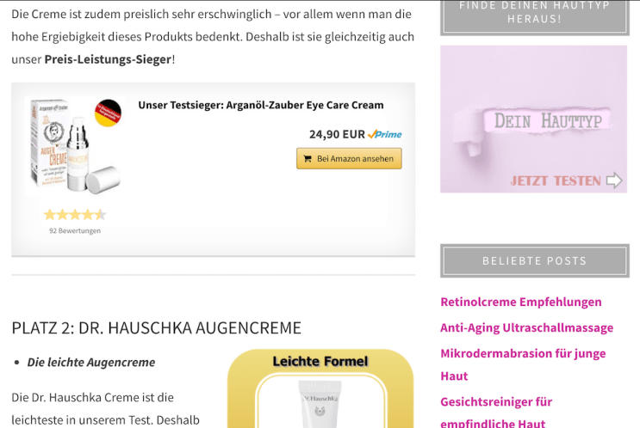Click the shopping cart icon on Amazon button

(x=308, y=159)
